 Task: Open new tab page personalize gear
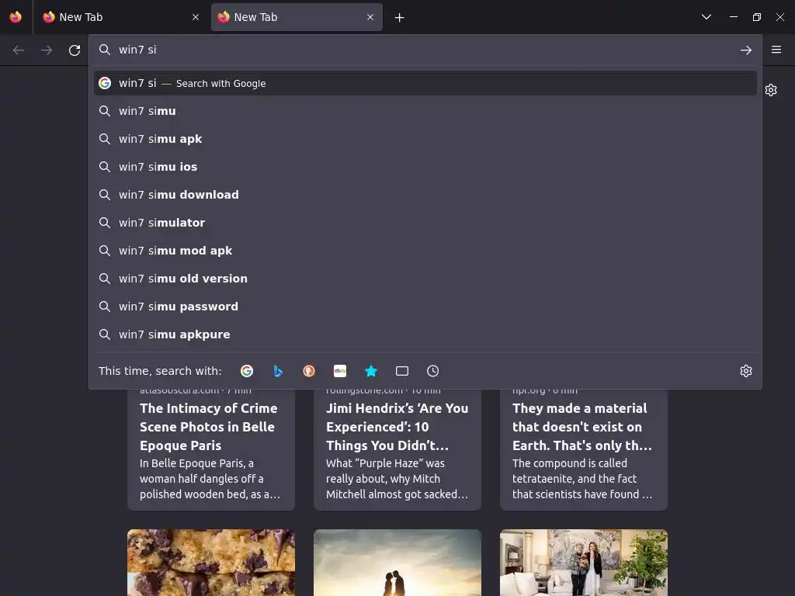click(771, 90)
